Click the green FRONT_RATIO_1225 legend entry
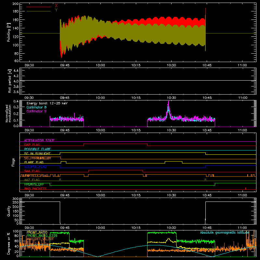 (42, 236)
